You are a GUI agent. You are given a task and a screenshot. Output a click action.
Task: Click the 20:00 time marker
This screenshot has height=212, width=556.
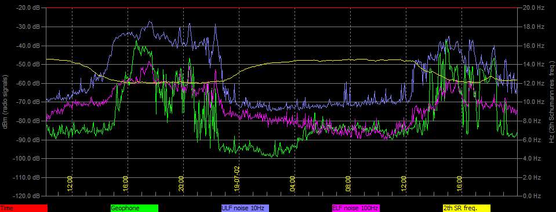point(181,184)
